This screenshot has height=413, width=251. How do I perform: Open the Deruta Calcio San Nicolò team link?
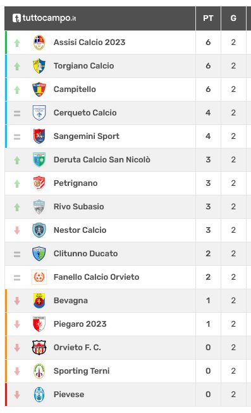[x=102, y=160]
